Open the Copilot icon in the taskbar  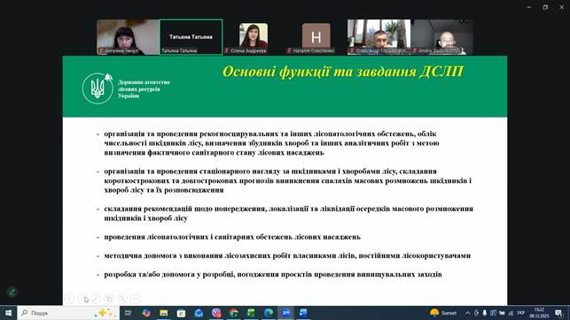[146, 313]
